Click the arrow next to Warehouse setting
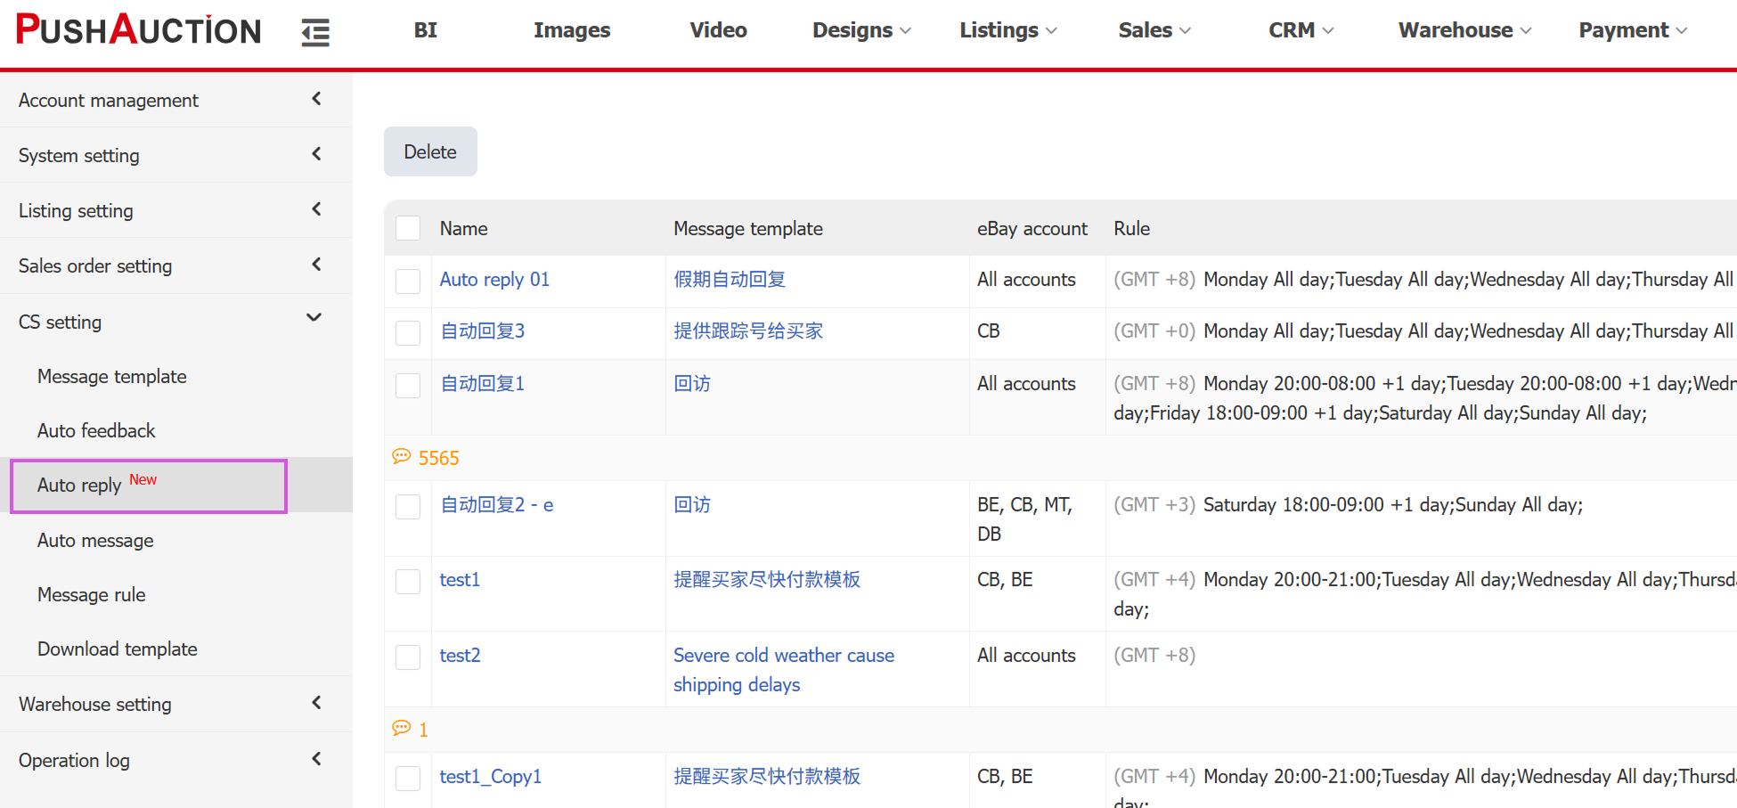This screenshot has width=1737, height=808. click(316, 703)
